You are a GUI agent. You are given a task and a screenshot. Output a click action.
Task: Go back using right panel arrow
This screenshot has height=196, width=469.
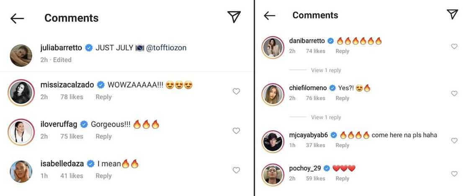[x=269, y=15]
